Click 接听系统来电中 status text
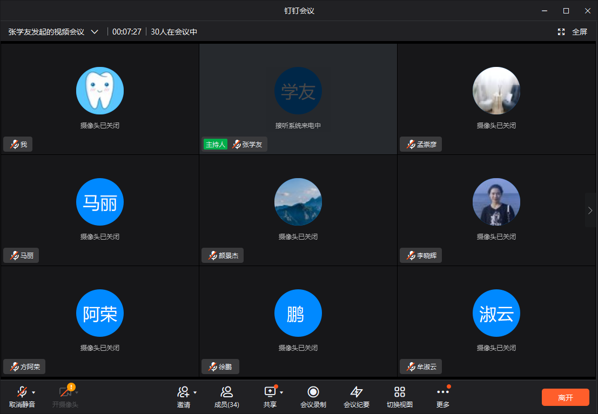This screenshot has width=598, height=414. (x=298, y=125)
